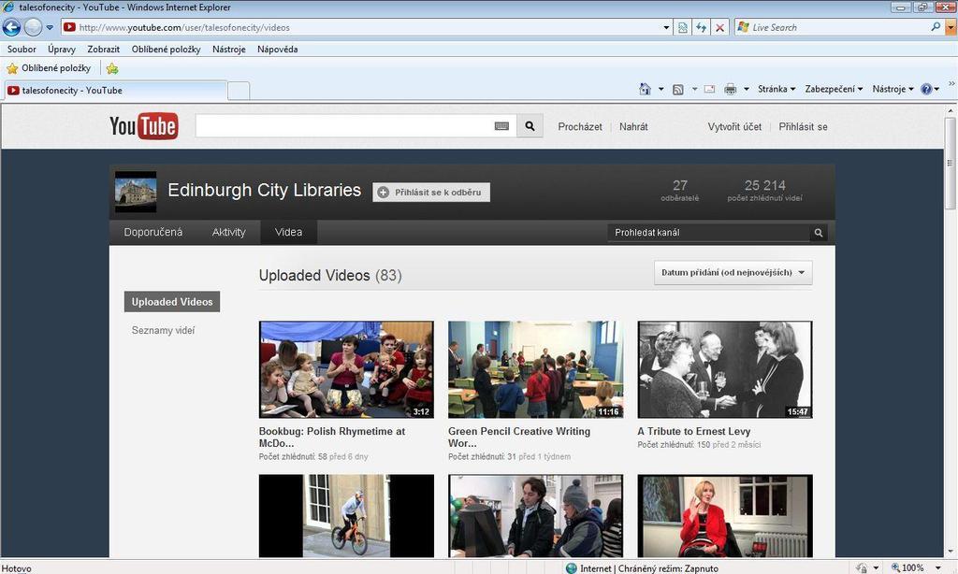Click the Compatibility View icon
This screenshot has width=958, height=574.
click(682, 27)
